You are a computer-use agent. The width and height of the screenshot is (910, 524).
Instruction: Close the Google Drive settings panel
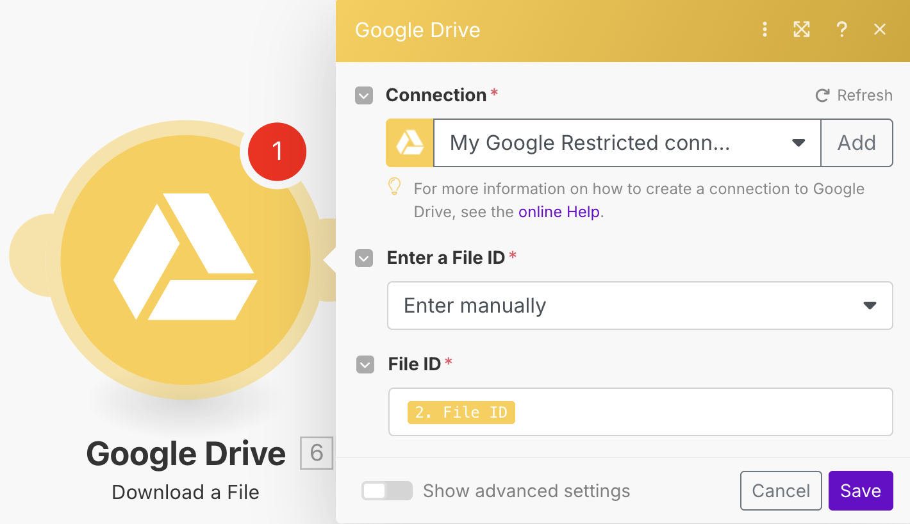[880, 29]
